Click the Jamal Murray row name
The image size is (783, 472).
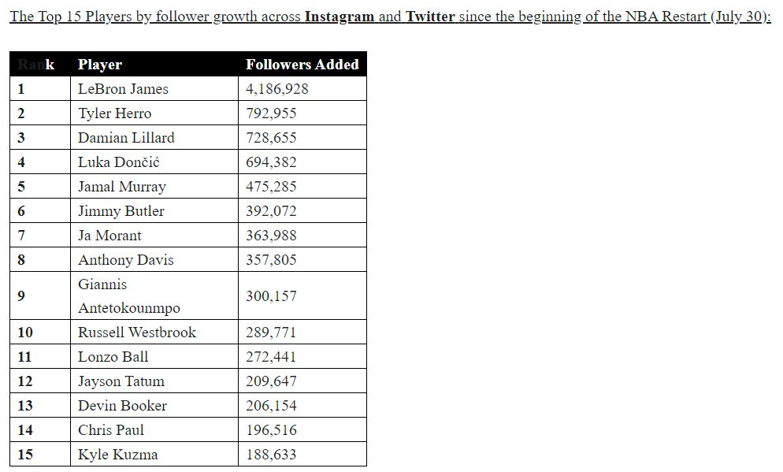coord(122,187)
